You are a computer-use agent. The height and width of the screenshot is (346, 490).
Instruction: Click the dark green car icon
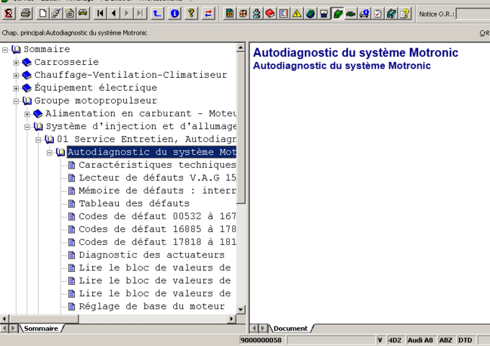tap(351, 14)
